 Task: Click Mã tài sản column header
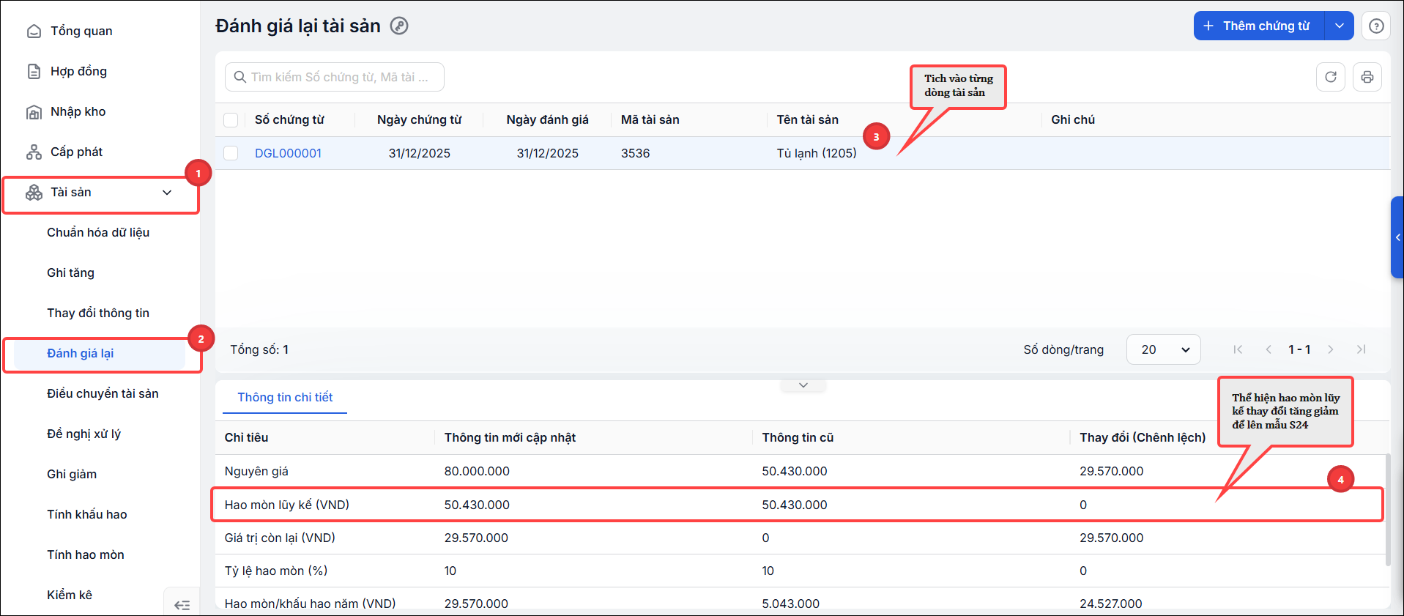pyautogui.click(x=650, y=119)
